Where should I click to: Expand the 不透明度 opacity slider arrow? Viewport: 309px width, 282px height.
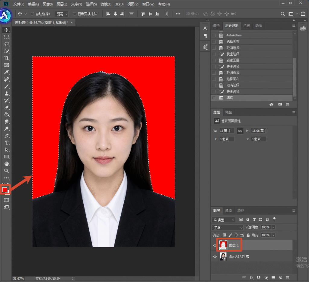[273, 227]
